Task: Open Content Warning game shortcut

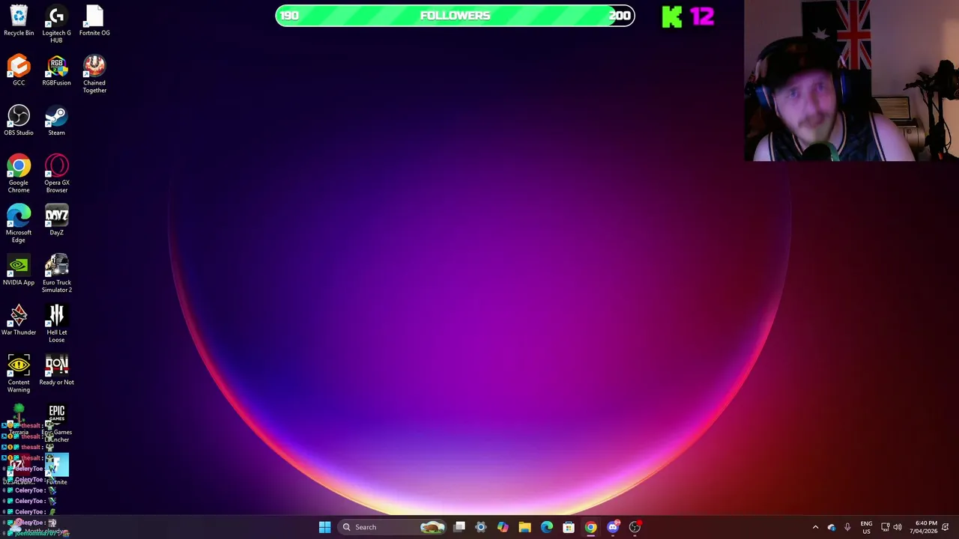Action: coord(19,374)
